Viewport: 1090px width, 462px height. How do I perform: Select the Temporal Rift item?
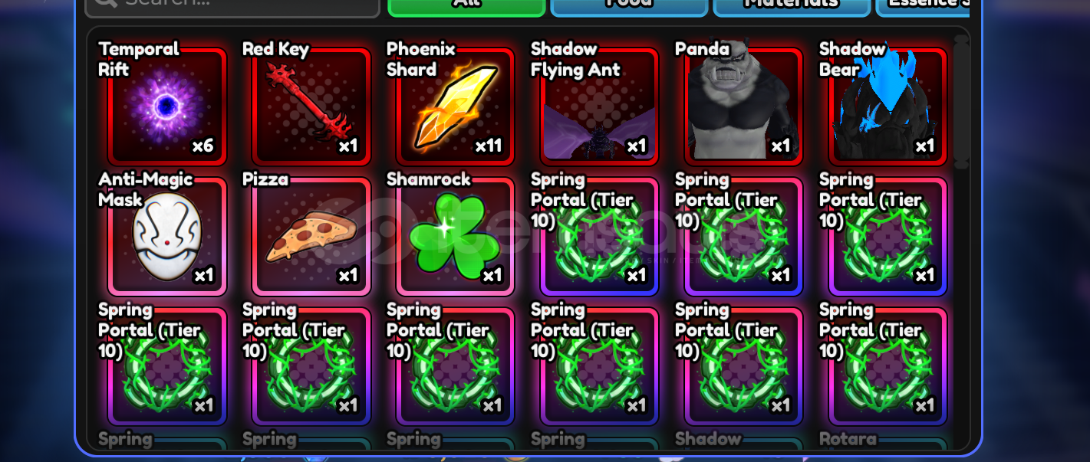pyautogui.click(x=167, y=106)
